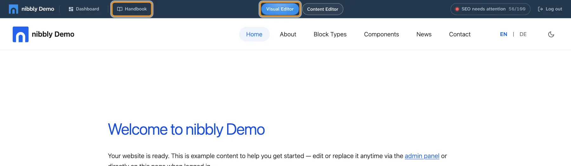Click the SEO score 56/100 value
This screenshot has width=571, height=166.
[517, 9]
